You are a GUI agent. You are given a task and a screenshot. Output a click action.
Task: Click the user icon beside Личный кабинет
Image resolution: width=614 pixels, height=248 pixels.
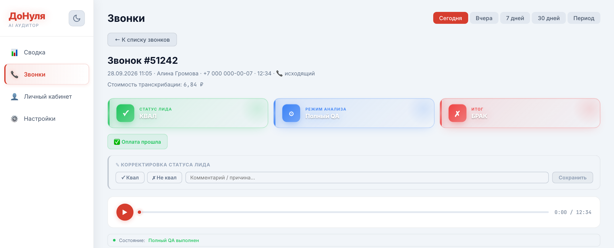[14, 97]
